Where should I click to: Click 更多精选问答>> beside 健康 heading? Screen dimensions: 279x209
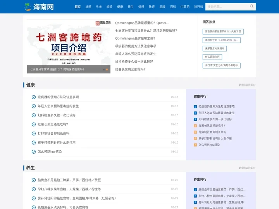point(247,85)
